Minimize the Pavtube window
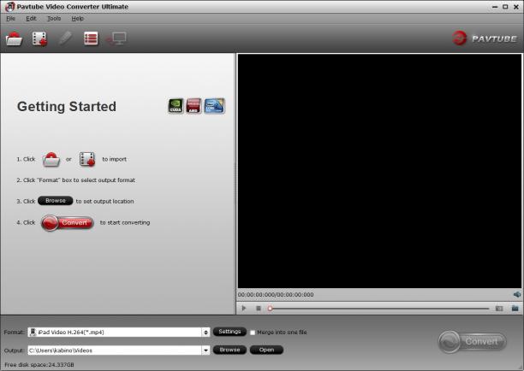 click(495, 7)
